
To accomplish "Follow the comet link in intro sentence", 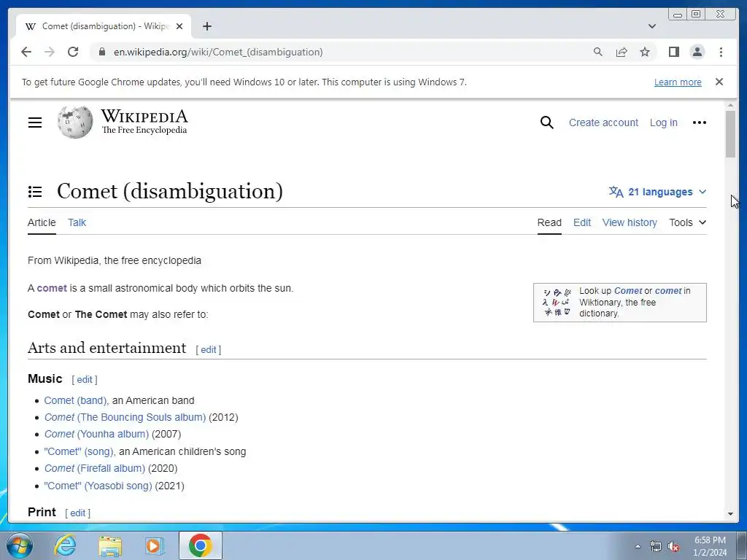I will [52, 288].
